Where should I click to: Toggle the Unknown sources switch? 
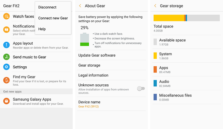click(x=141, y=88)
